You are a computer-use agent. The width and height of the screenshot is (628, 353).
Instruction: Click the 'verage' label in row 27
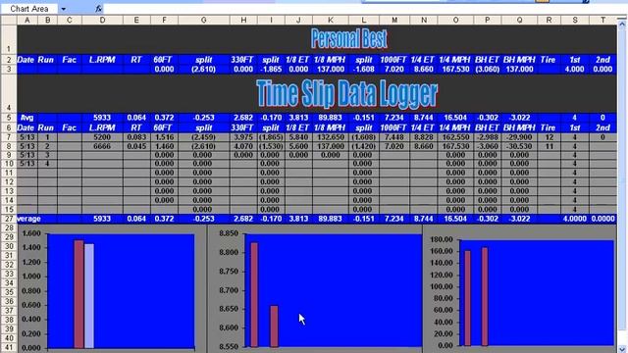tap(28, 219)
